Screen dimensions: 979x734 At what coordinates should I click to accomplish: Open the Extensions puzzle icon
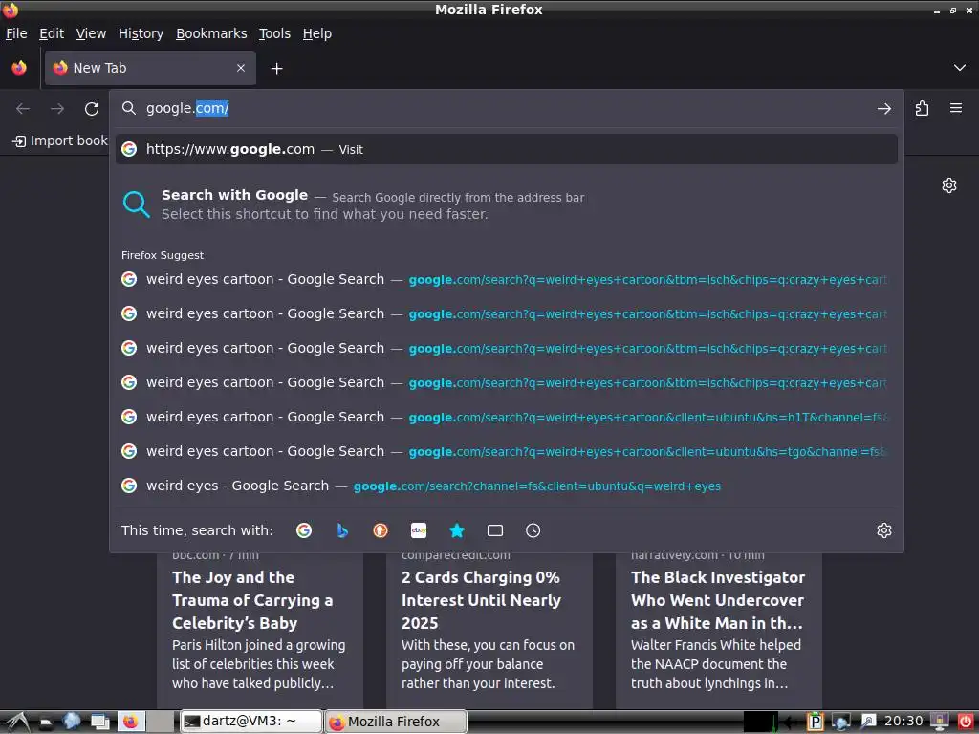point(922,109)
